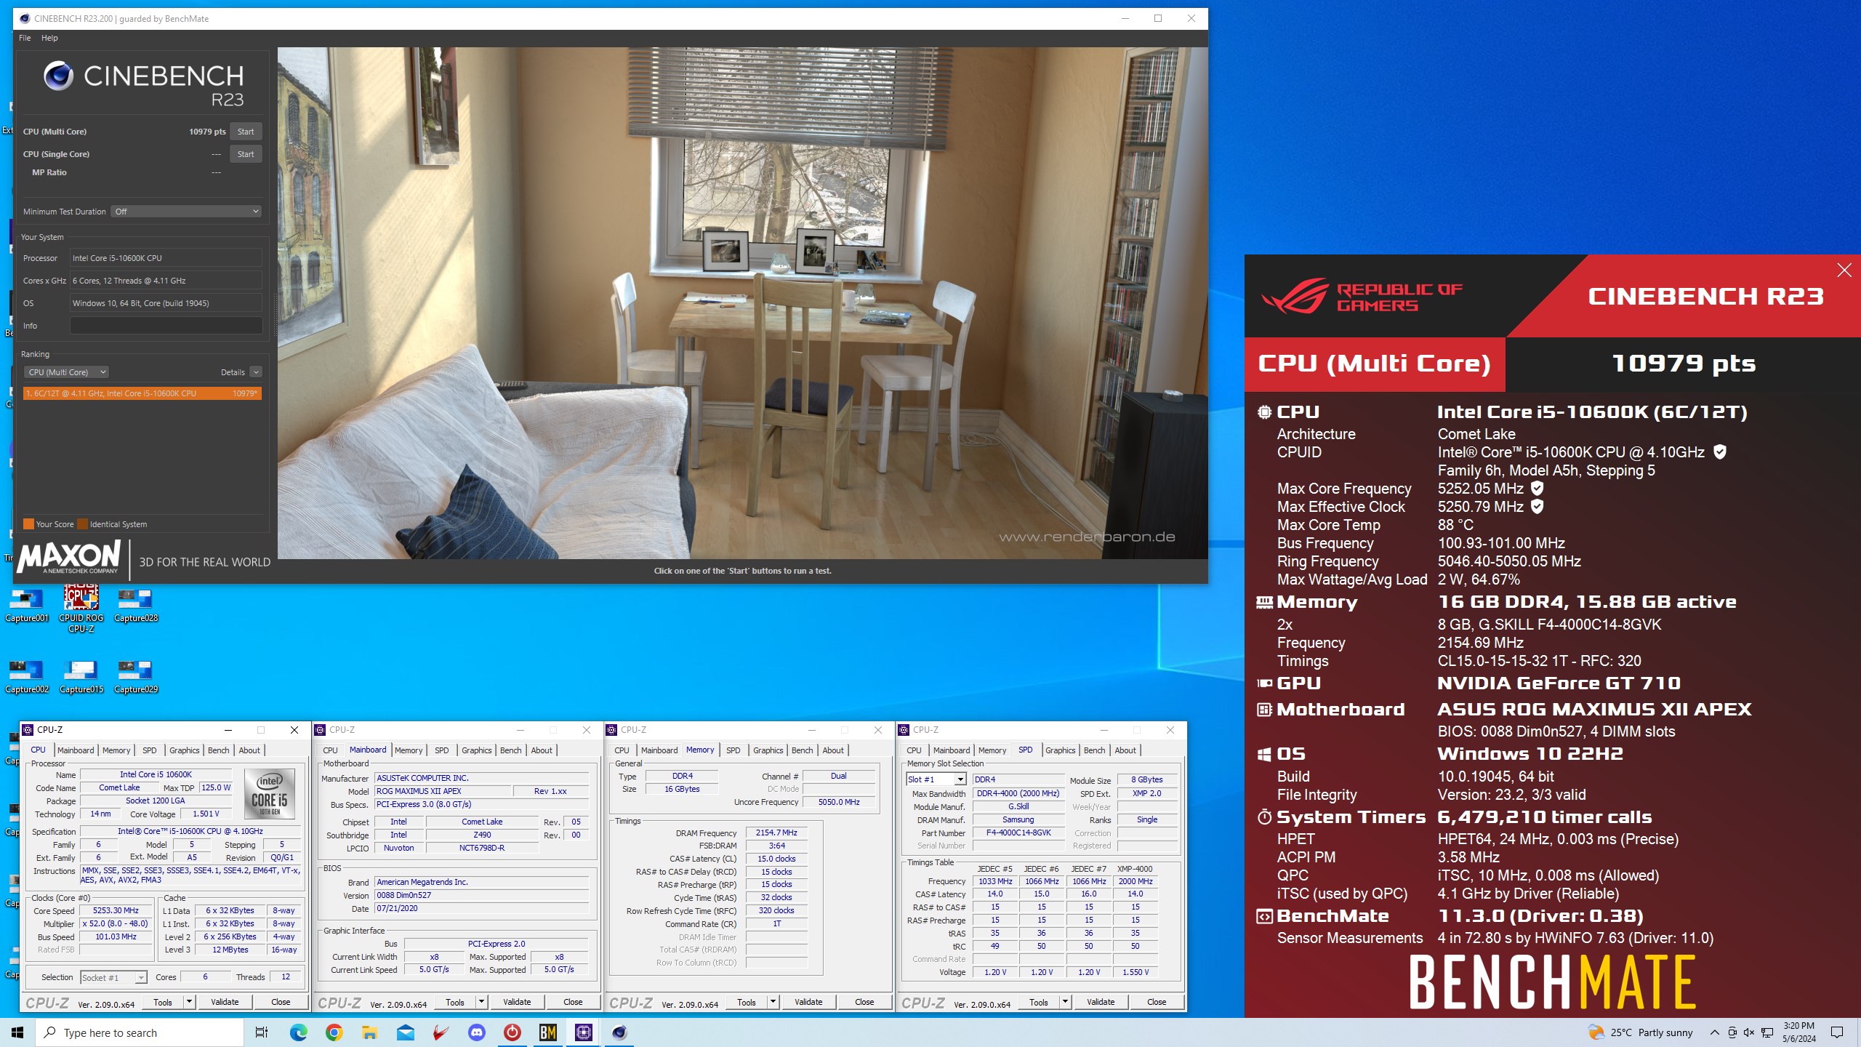Open Discord from the taskbar
Screen dimensions: 1861x1047
point(476,1032)
